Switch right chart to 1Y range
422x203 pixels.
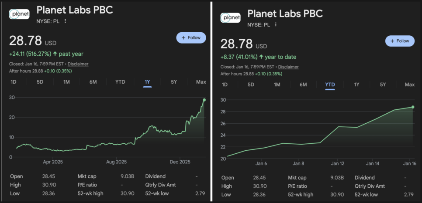(x=356, y=85)
